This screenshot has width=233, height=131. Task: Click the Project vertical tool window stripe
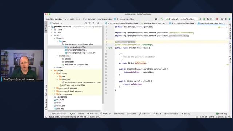[x=46, y=27]
